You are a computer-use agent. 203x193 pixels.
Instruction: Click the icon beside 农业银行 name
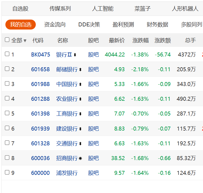(x=80, y=99)
